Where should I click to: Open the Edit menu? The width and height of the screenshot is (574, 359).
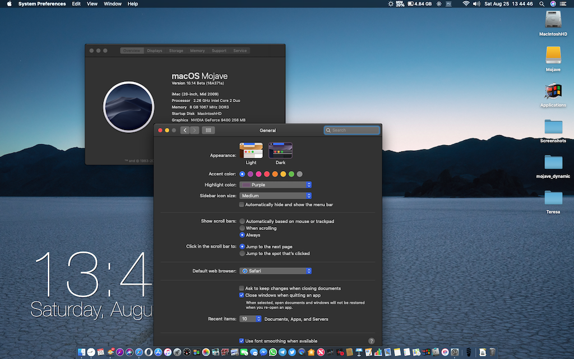click(76, 4)
